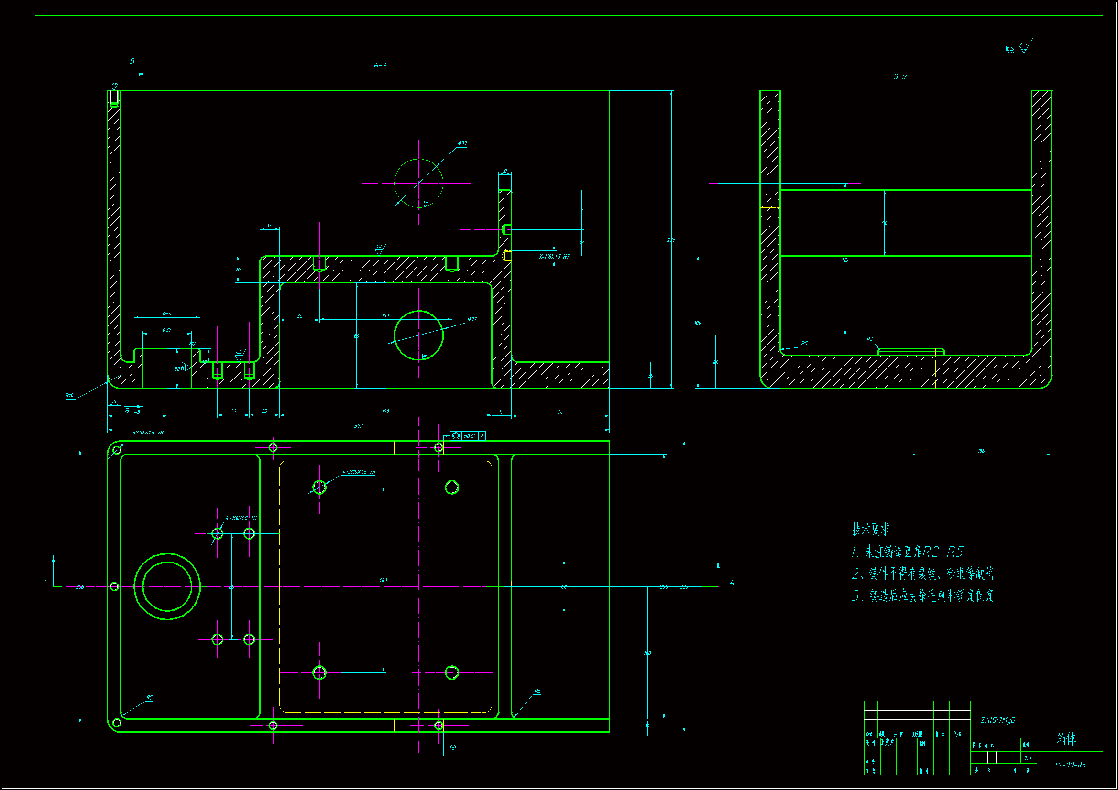Select the upper Φ37 circle in section A-A
Screen dimensions: 1118x790
[x=419, y=183]
